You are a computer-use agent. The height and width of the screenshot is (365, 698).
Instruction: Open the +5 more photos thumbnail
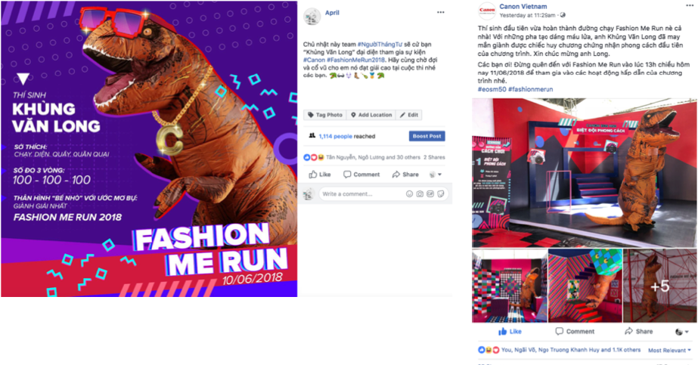[x=659, y=286]
